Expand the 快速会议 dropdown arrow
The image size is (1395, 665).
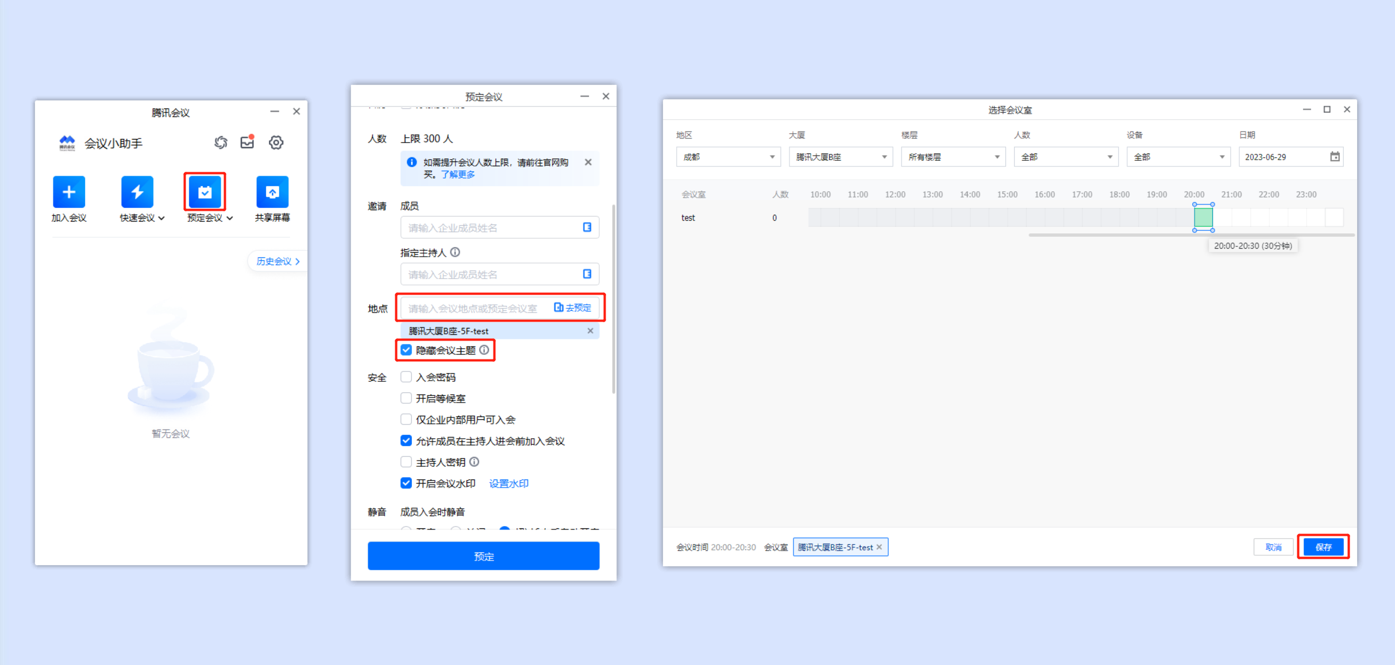coord(162,218)
